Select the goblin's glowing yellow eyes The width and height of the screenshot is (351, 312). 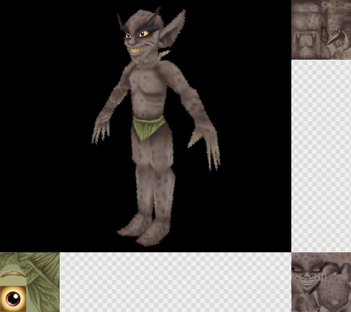coord(135,34)
